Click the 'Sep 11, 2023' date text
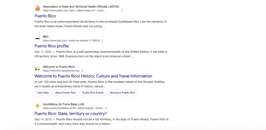This screenshot has width=266, height=130. (x=43, y=52)
